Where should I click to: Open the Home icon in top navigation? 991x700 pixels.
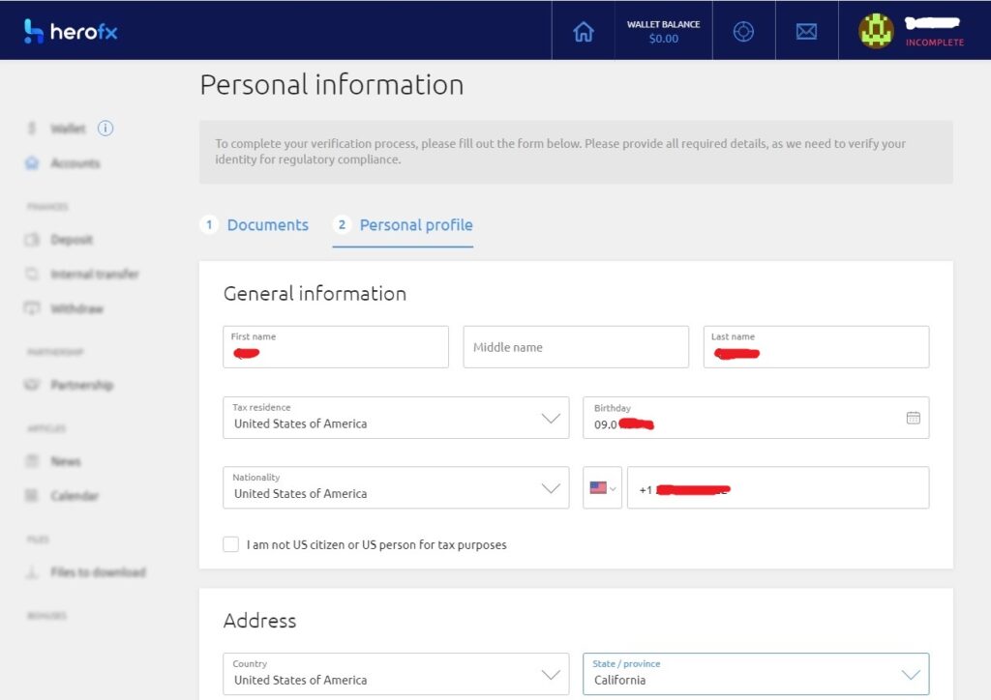[x=584, y=29]
